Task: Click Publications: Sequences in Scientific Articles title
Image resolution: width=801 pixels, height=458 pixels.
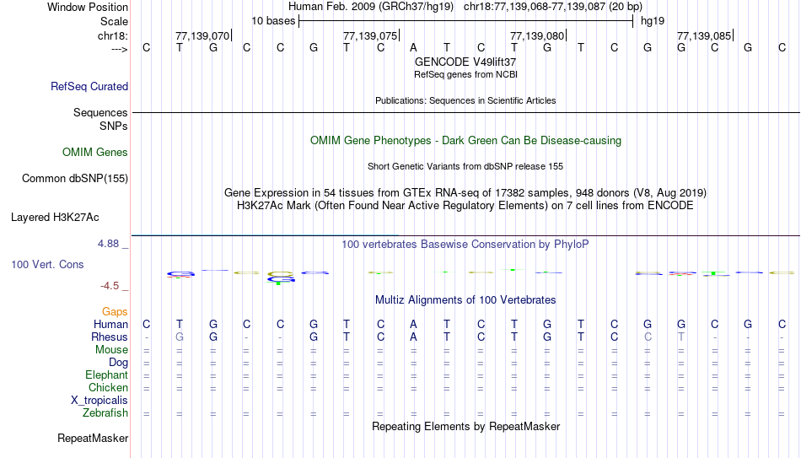Action: pyautogui.click(x=465, y=100)
